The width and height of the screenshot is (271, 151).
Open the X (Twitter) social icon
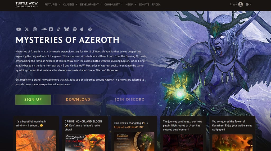point(27,29)
